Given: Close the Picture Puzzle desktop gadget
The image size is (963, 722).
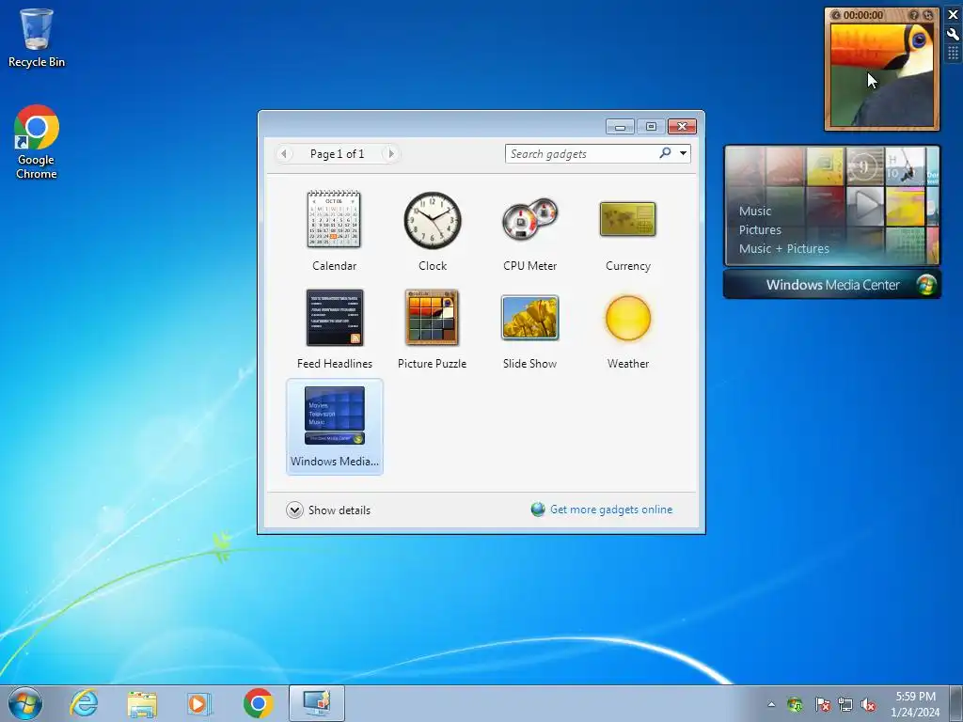Looking at the screenshot, I should coord(954,15).
